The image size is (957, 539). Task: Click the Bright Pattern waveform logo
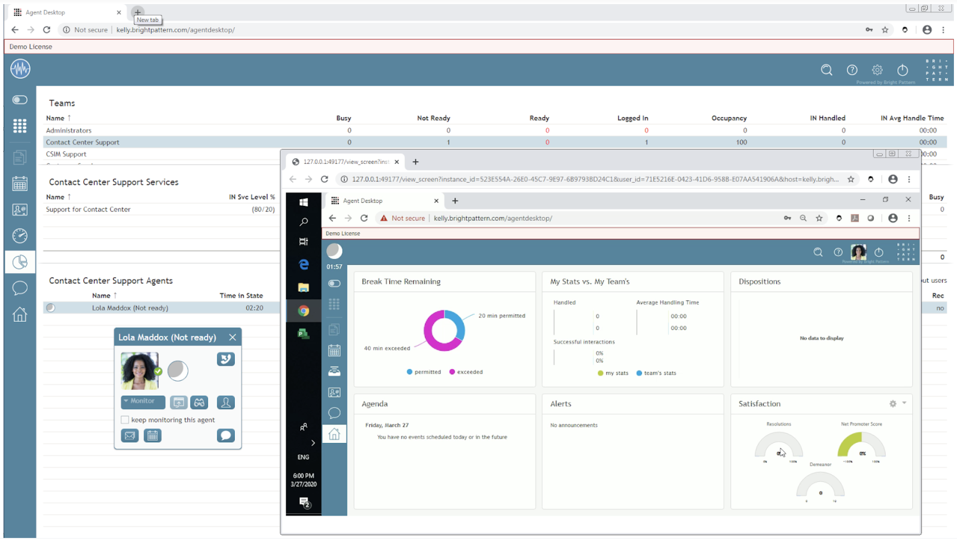point(20,69)
